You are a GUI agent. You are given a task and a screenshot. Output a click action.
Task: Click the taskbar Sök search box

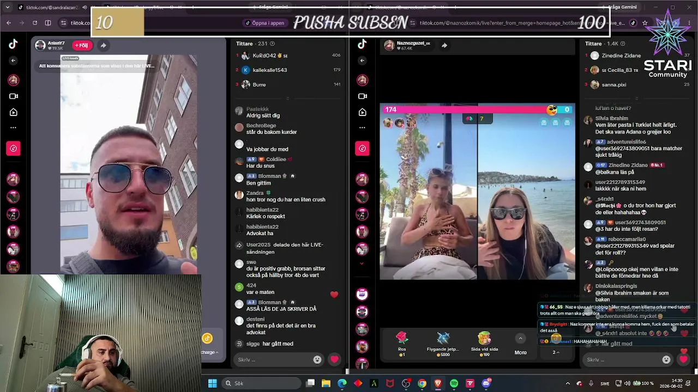pos(262,383)
